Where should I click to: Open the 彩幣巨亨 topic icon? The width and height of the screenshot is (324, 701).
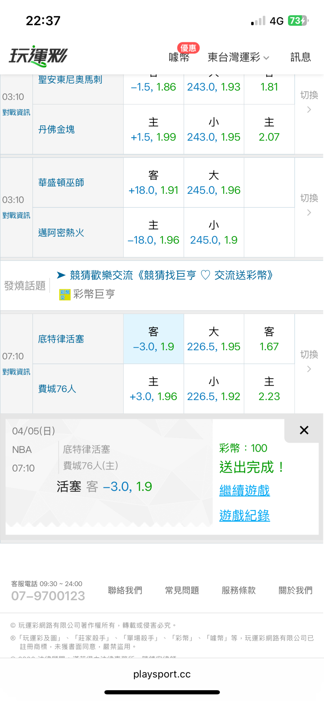65,294
